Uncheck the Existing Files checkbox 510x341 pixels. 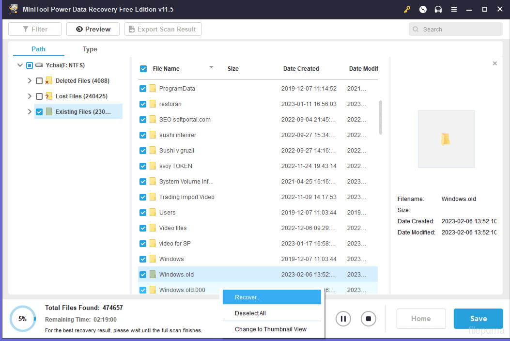(39, 112)
